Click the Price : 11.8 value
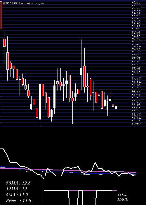The width and height of the screenshot is (146, 205). (18, 201)
